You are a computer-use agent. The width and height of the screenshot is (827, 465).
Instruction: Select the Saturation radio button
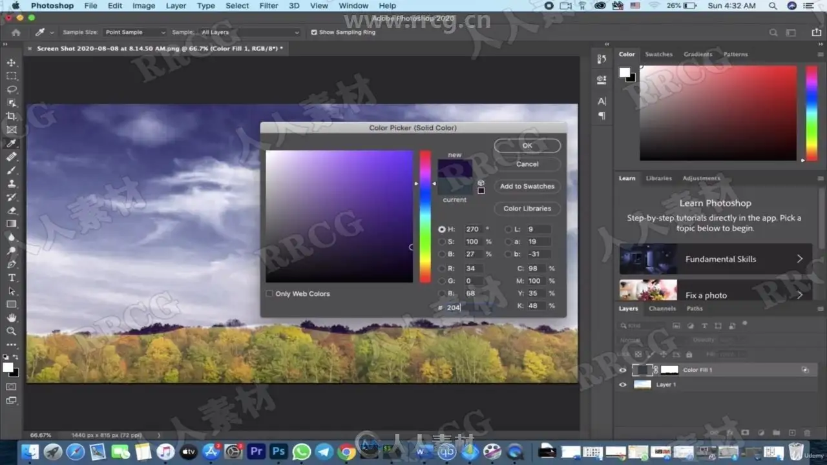442,242
